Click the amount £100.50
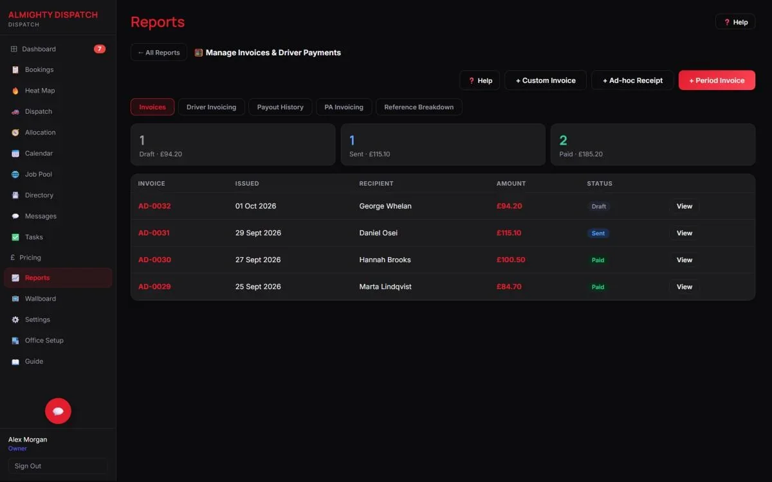Image resolution: width=772 pixels, height=482 pixels. coord(511,260)
